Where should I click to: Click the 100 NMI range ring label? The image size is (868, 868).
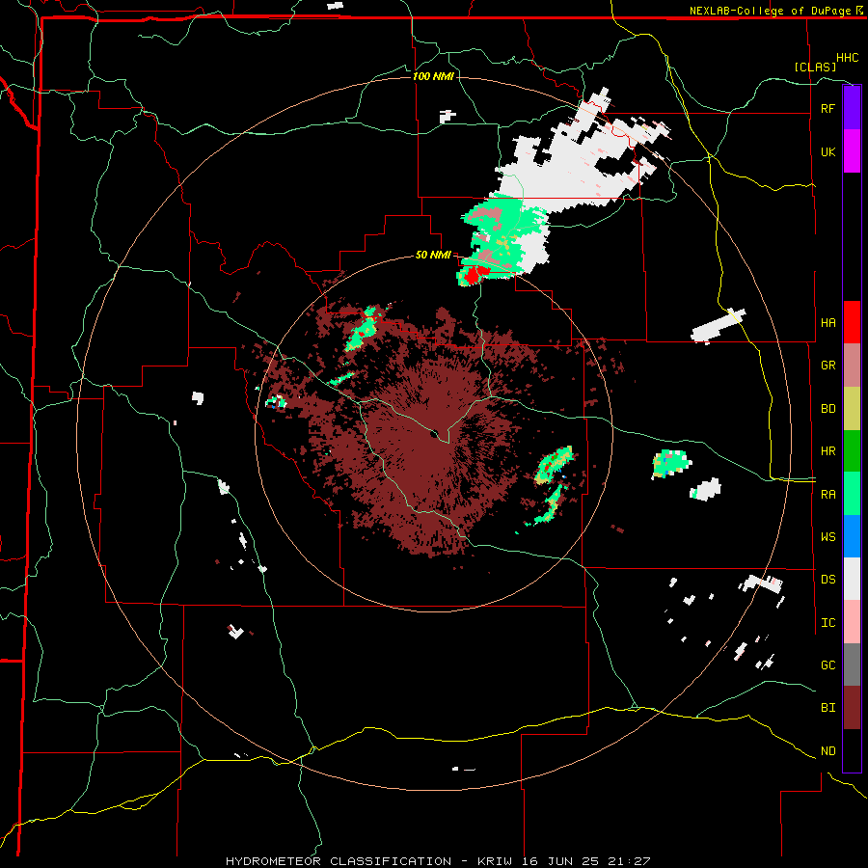(433, 76)
